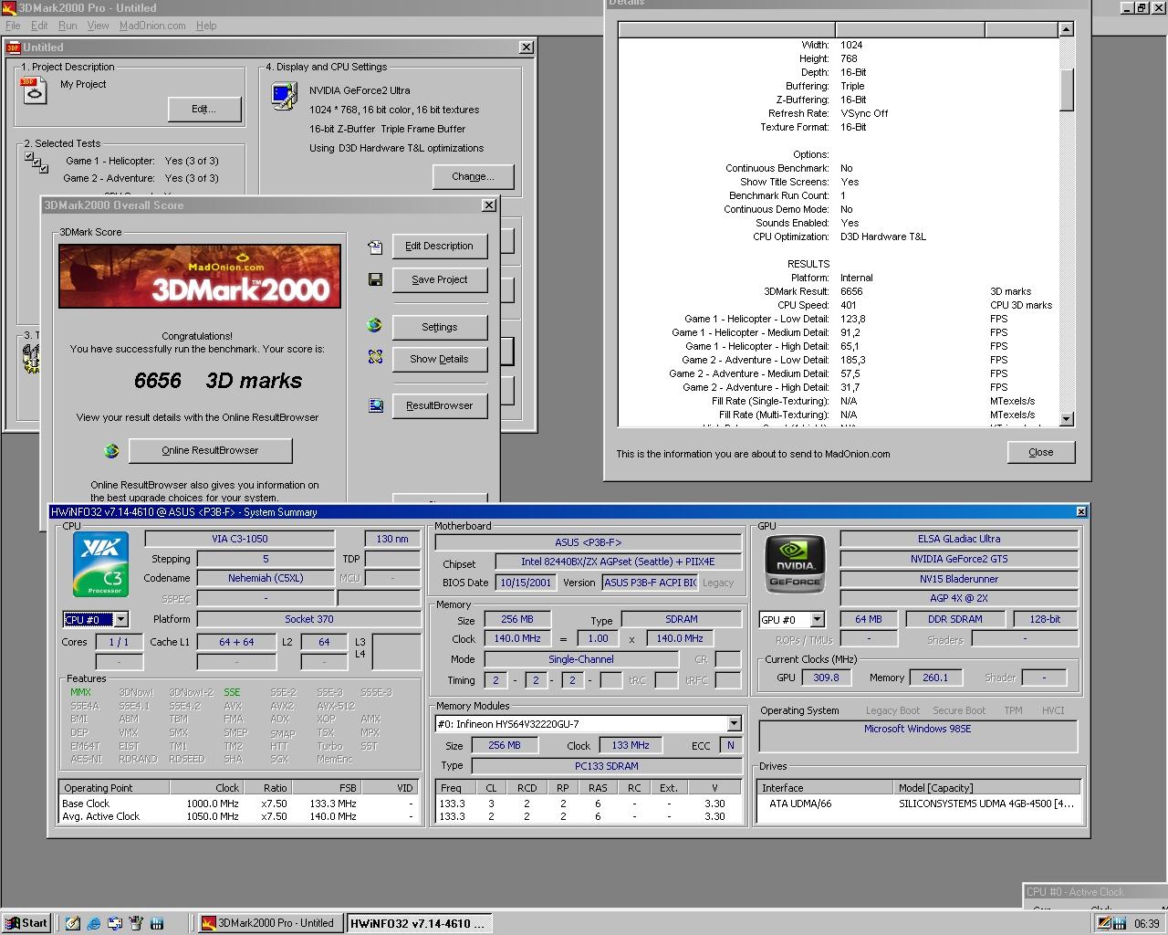
Task: Click the Details list scroll down arrow
Action: click(x=1066, y=419)
